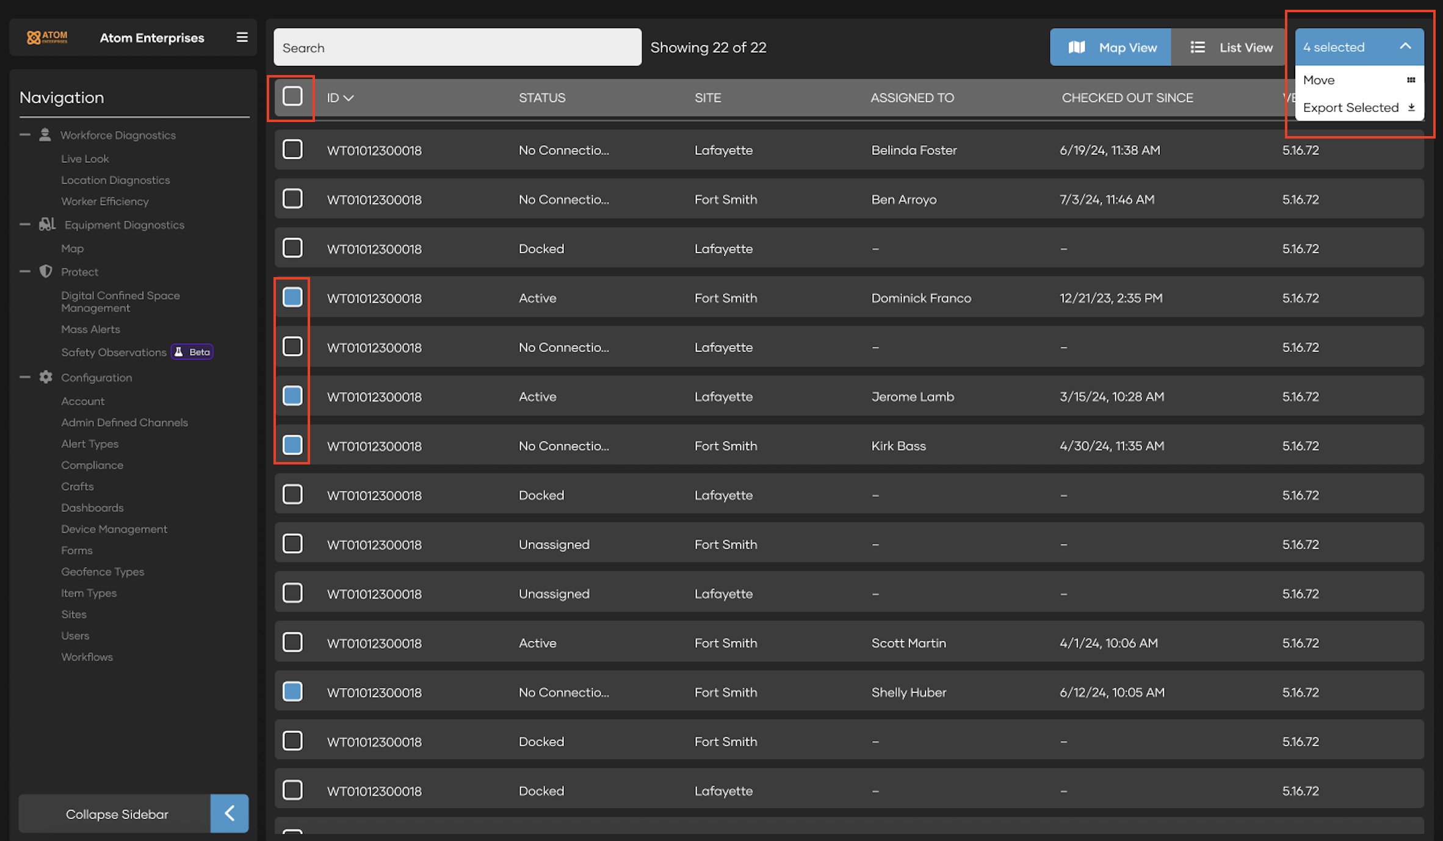Sort by the ID column chevron

point(349,98)
